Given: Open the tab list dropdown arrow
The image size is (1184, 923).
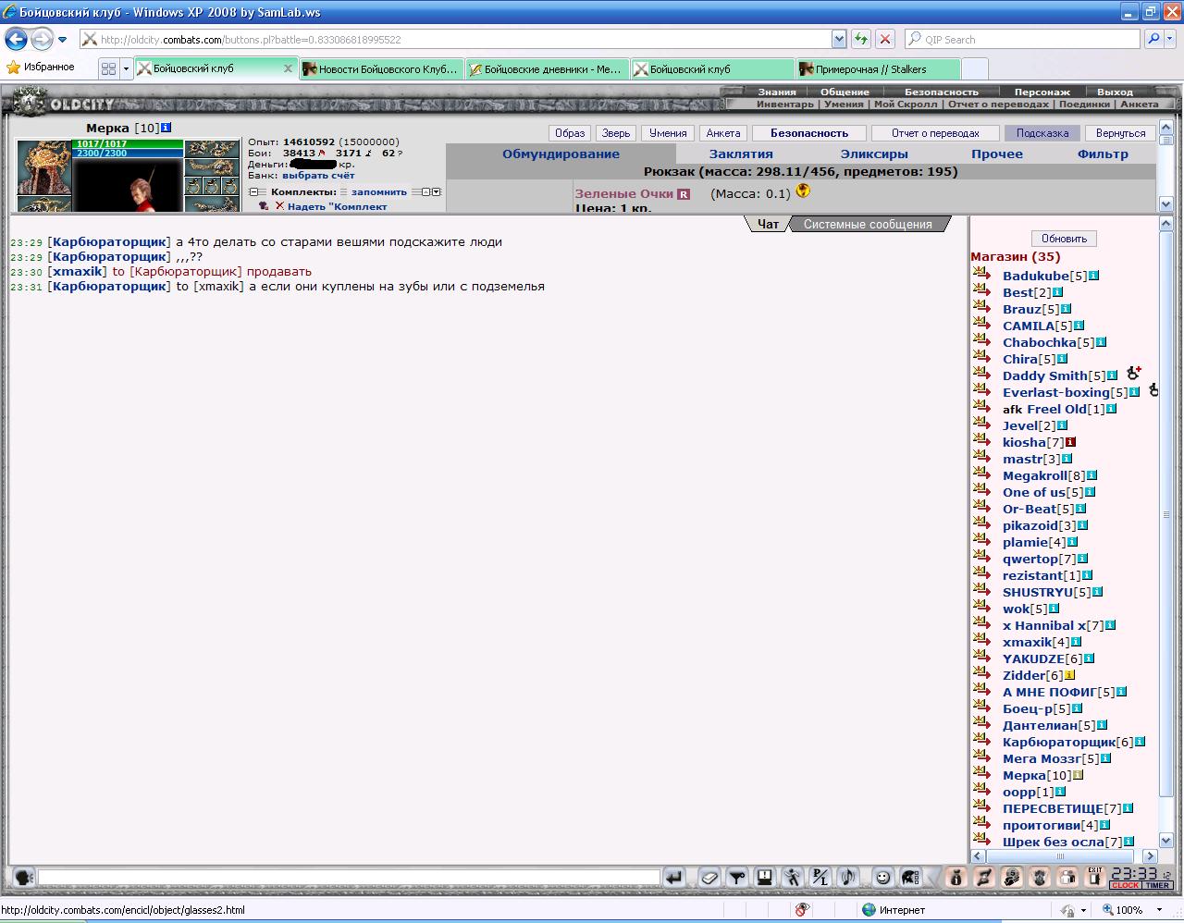Looking at the screenshot, I should (126, 68).
